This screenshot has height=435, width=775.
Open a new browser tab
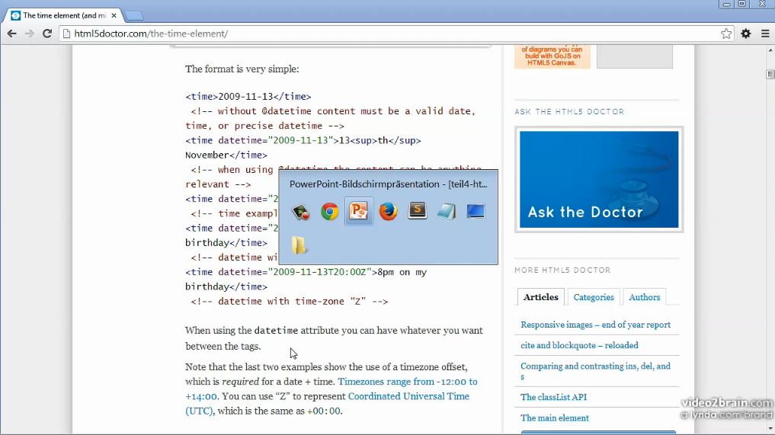133,16
